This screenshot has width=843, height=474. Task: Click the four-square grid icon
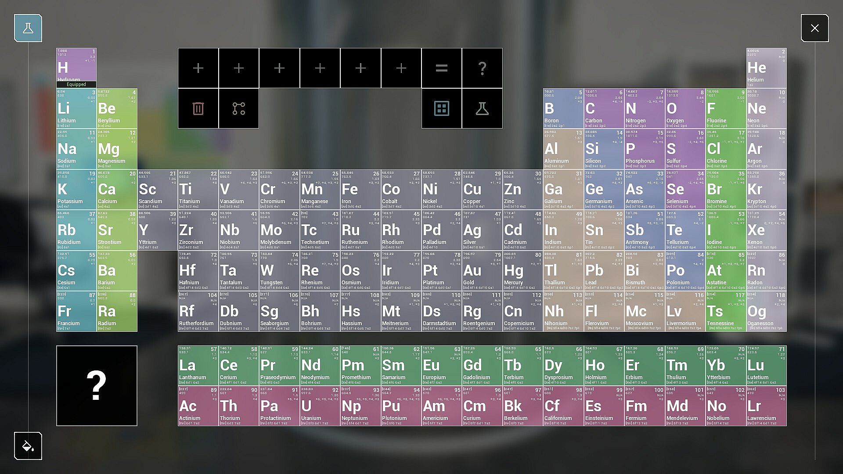tap(441, 108)
